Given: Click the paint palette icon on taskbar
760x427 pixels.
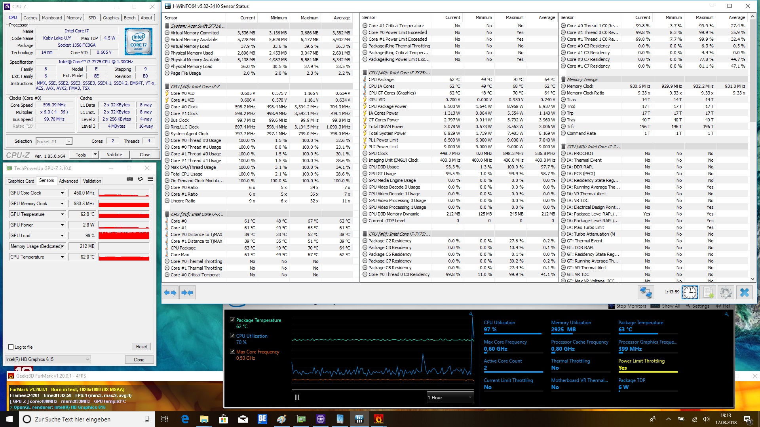Looking at the screenshot, I should [281, 419].
